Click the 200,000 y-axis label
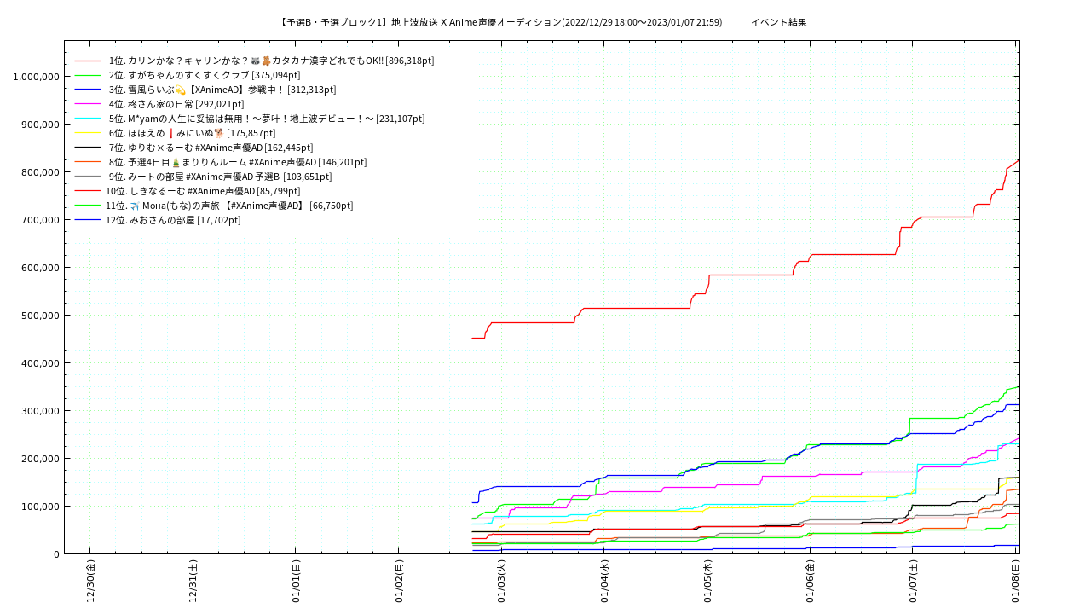 (39, 459)
